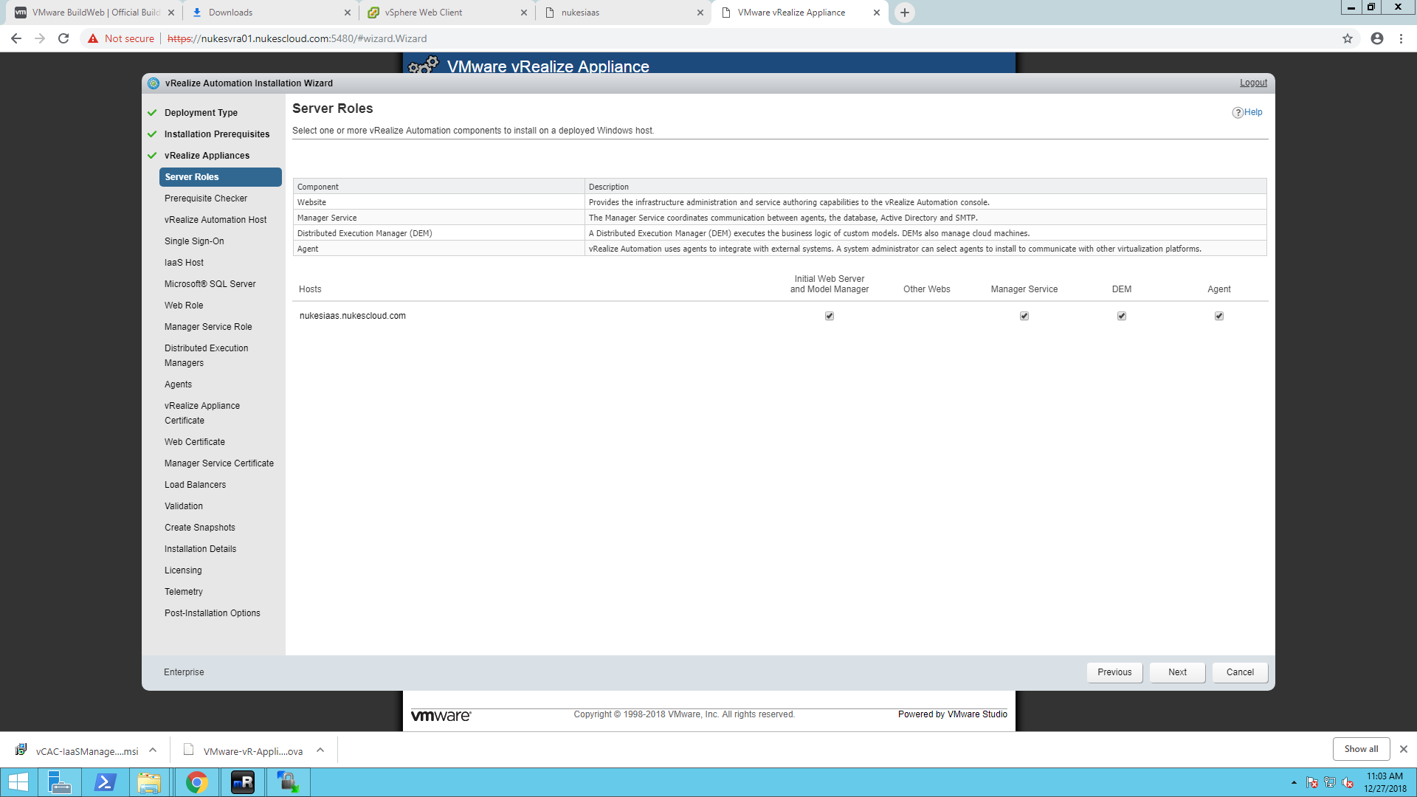Click the Logout link
The height and width of the screenshot is (797, 1417).
tap(1253, 83)
